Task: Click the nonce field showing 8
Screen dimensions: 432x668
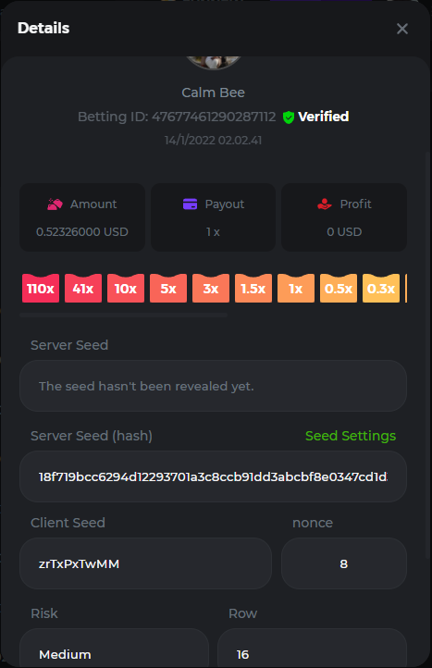Action: pos(344,563)
